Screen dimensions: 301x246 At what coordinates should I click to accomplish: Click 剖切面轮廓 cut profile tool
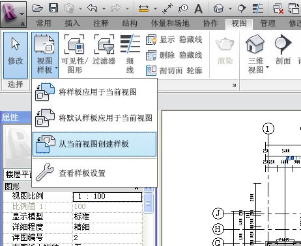coord(174,71)
